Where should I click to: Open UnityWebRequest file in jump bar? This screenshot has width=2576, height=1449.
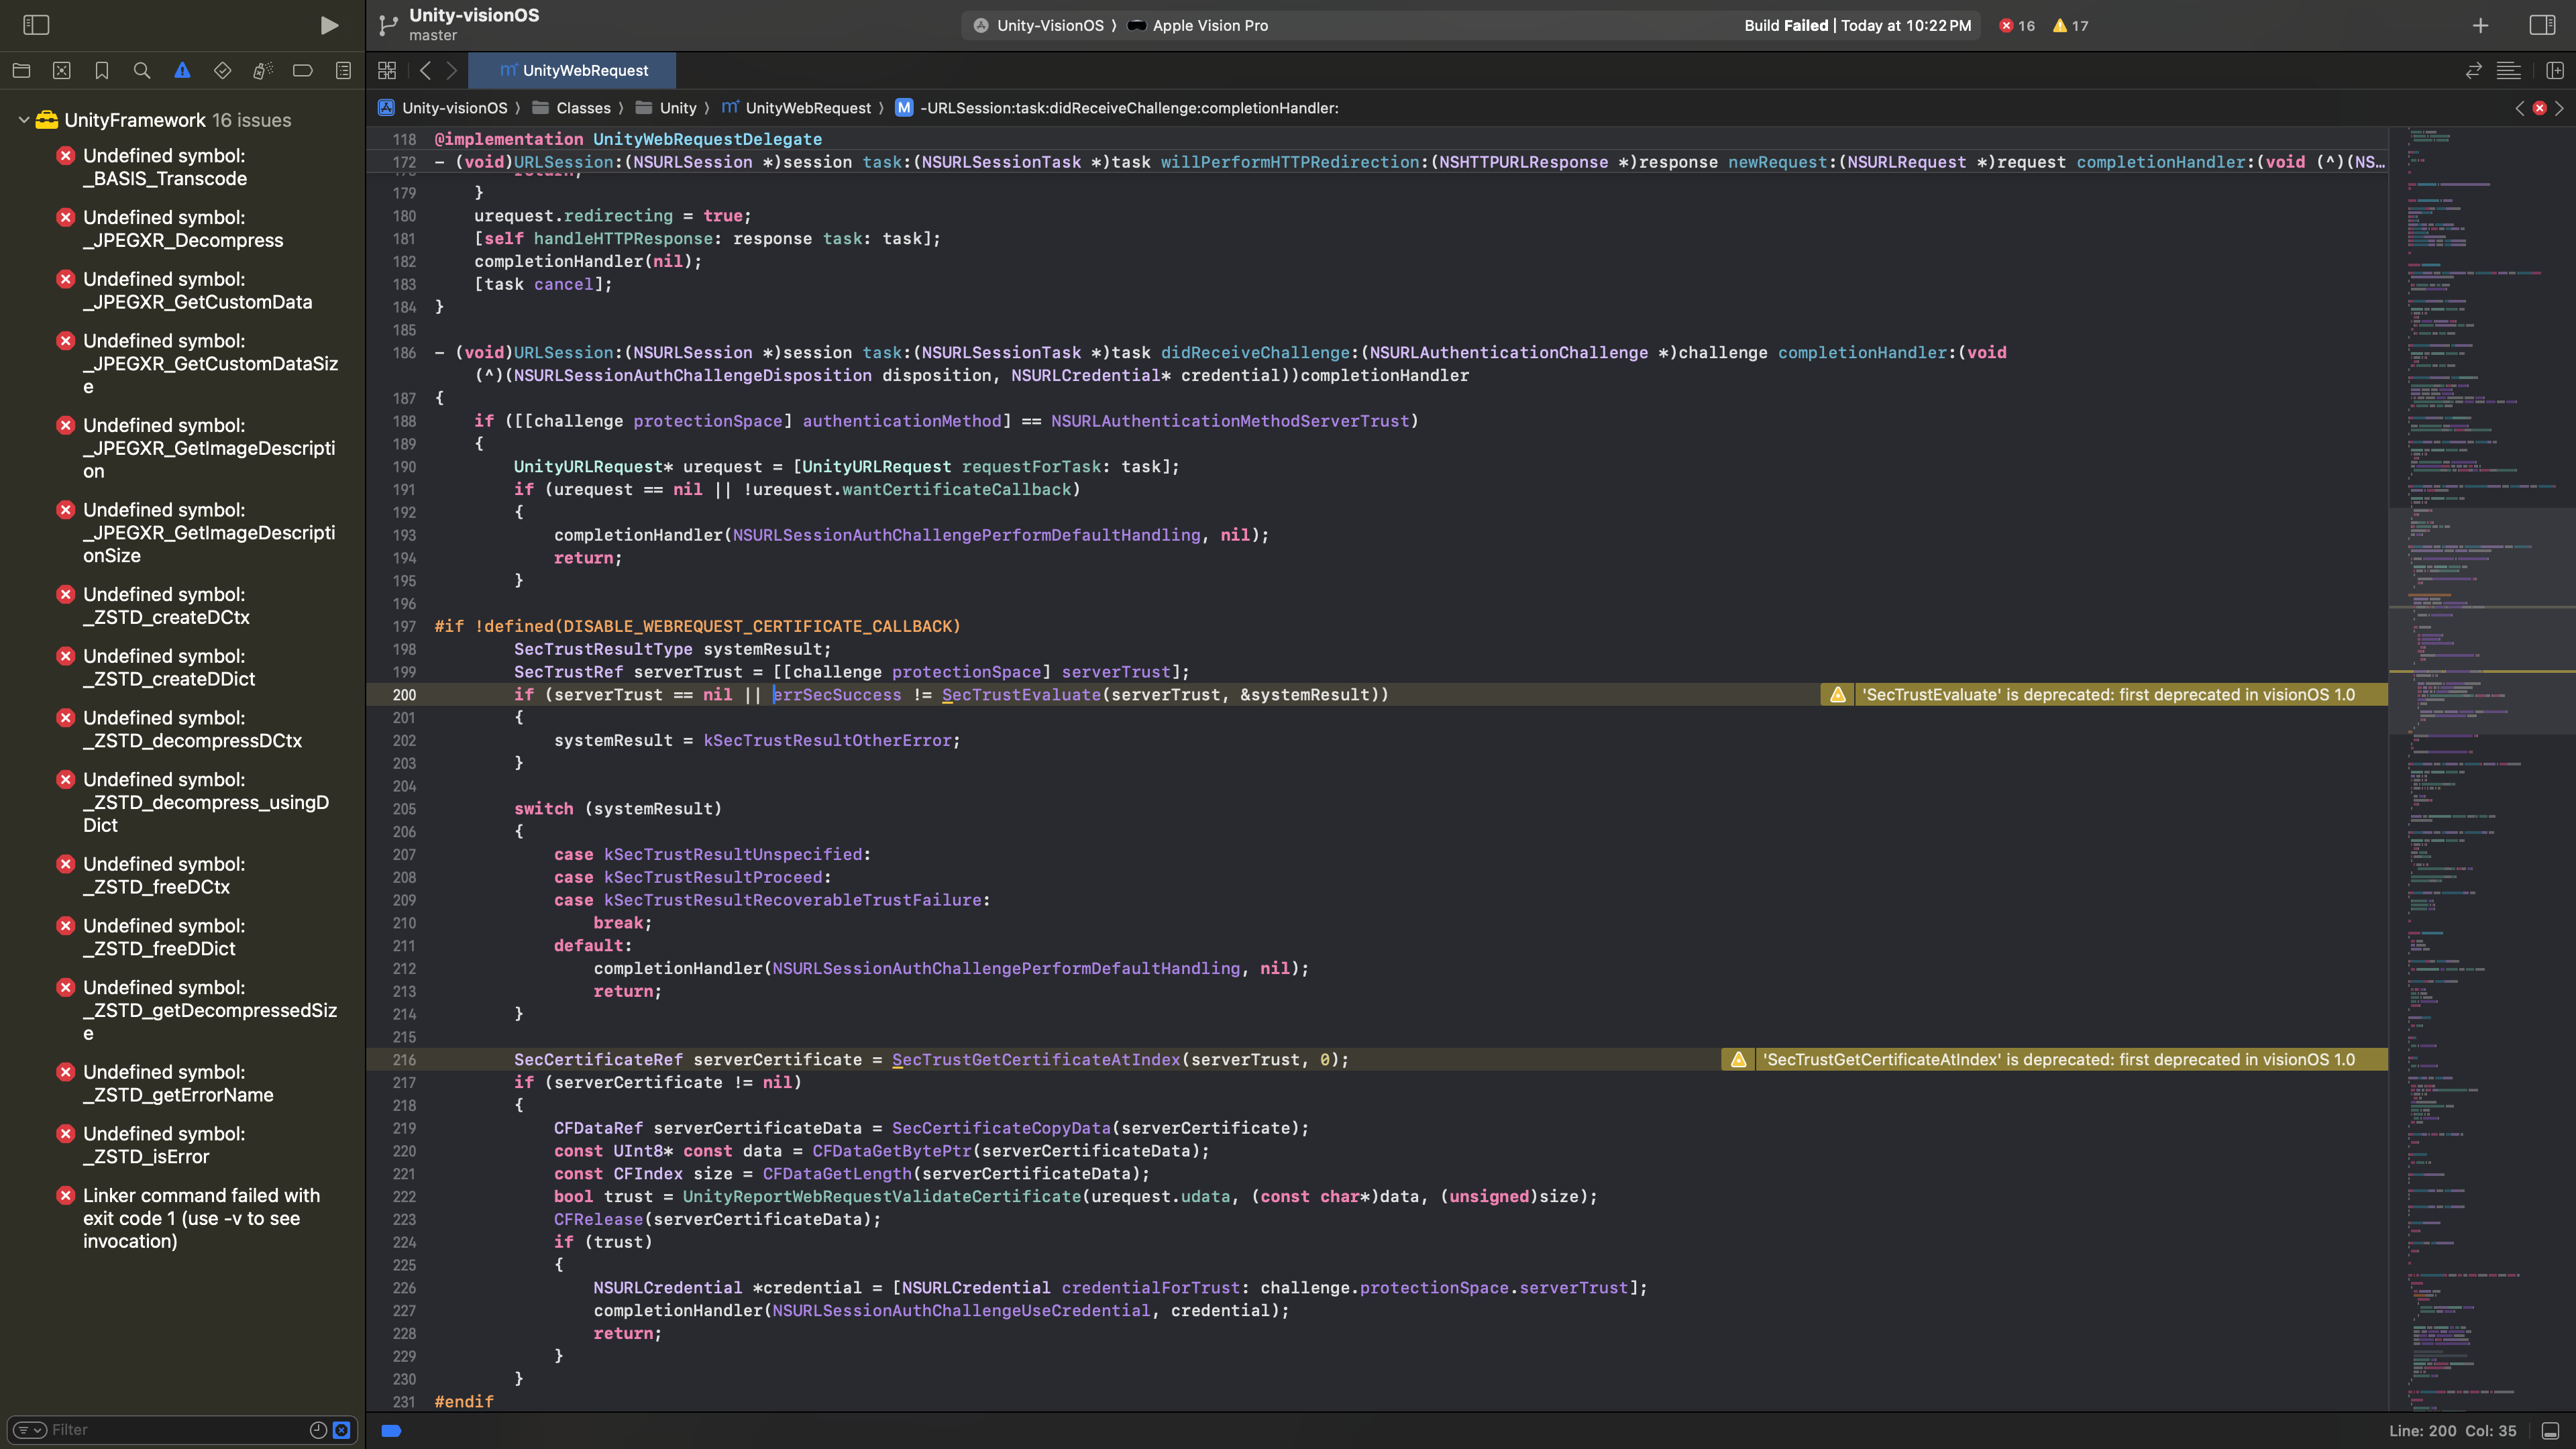click(x=796, y=108)
